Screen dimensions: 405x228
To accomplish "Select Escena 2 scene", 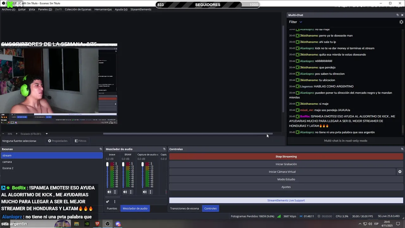I will pos(52,168).
